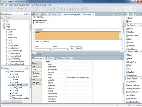This screenshot has width=142, height=107.
Task: Select the onclick event property row
Action: (68, 78)
